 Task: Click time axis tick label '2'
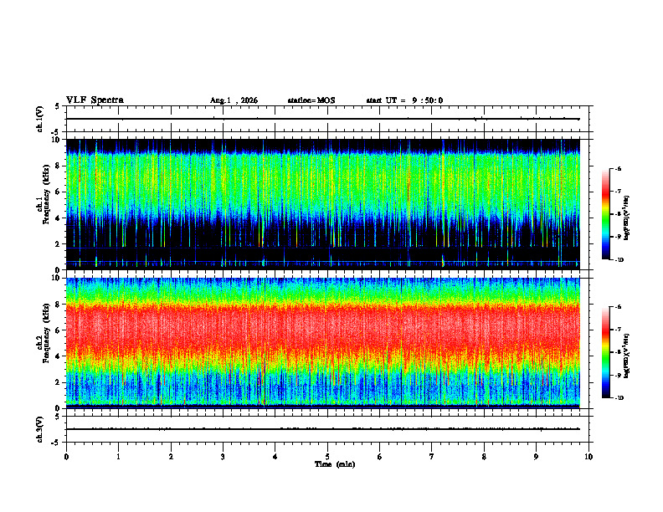click(x=171, y=457)
